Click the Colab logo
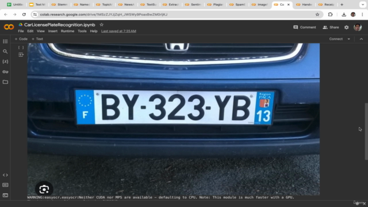Image resolution: width=368 pixels, height=207 pixels. (x=9, y=27)
